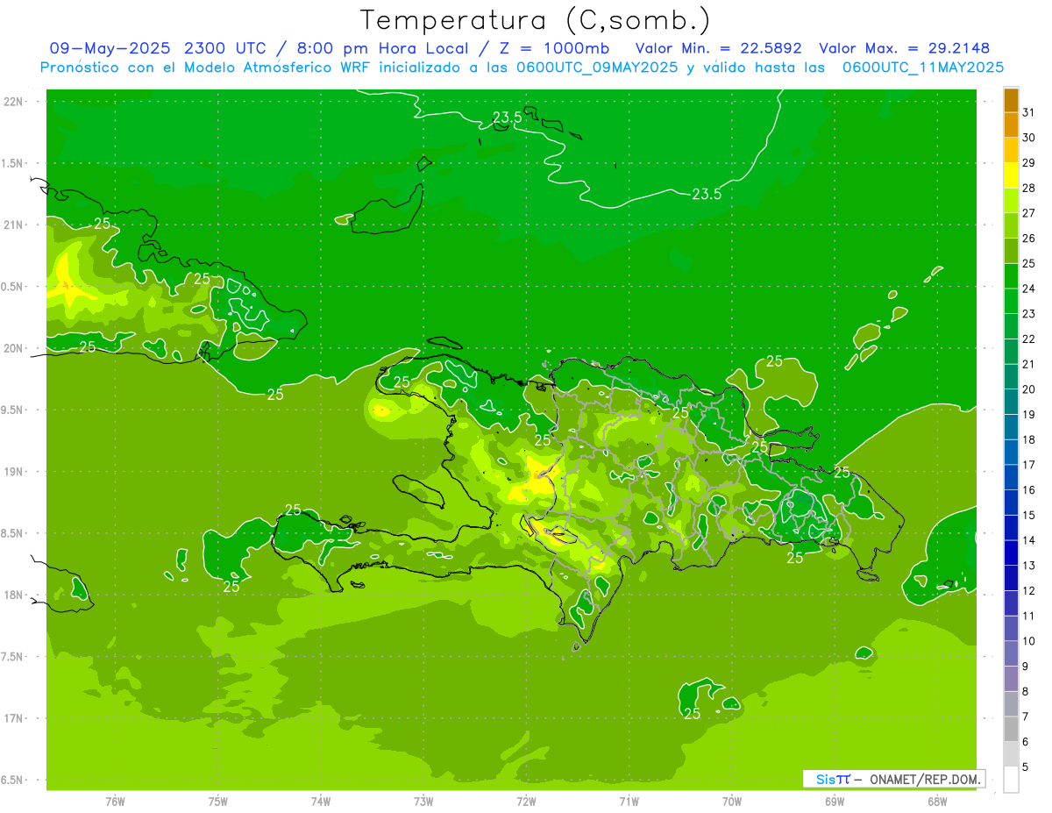Click the colorbar label '8'
This screenshot has height=813, width=1052.
pos(1026,692)
